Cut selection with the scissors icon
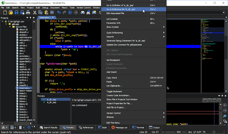 pos(35,12)
